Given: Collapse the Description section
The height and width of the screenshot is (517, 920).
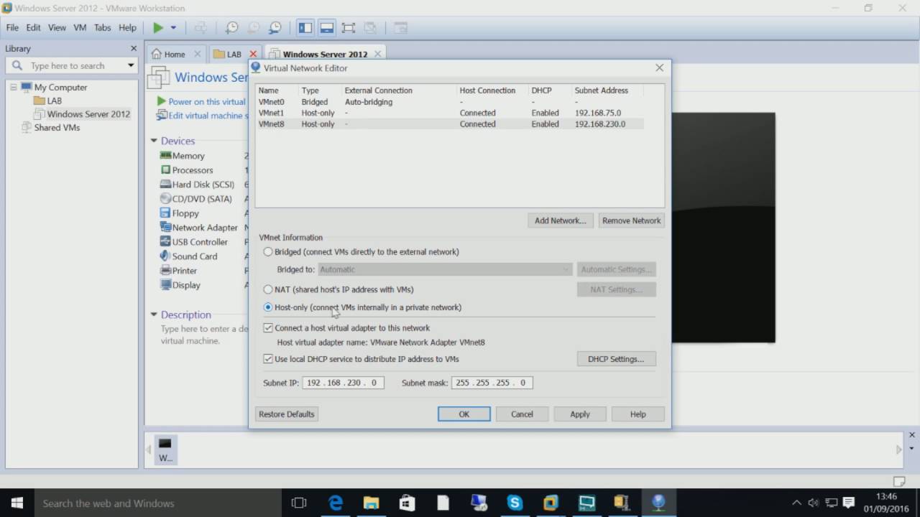Looking at the screenshot, I should pos(154,315).
